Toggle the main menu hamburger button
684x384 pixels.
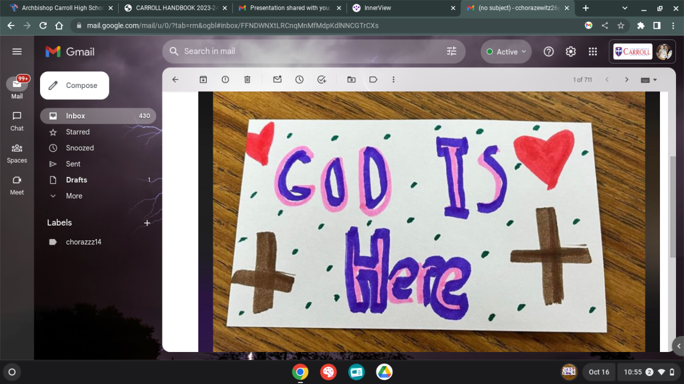point(17,51)
